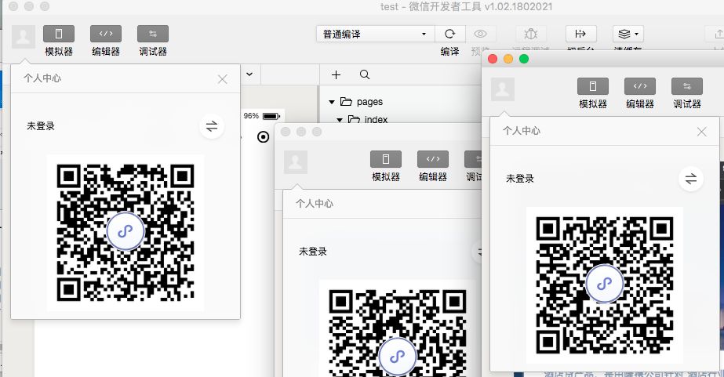This screenshot has width=724, height=377.
Task: Open the 清缓存 layers dropdown
Action: pyautogui.click(x=628, y=34)
